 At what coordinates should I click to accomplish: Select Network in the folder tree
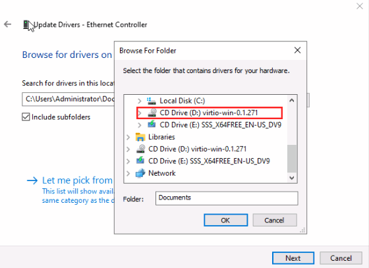point(162,173)
